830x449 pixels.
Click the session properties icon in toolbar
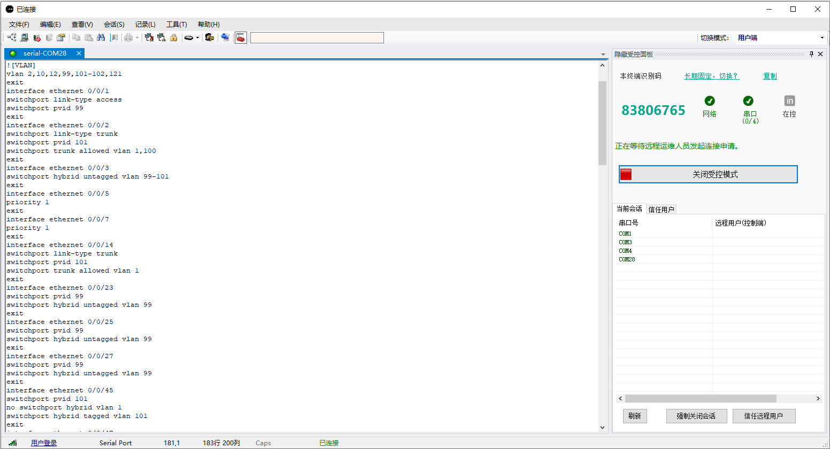point(61,37)
